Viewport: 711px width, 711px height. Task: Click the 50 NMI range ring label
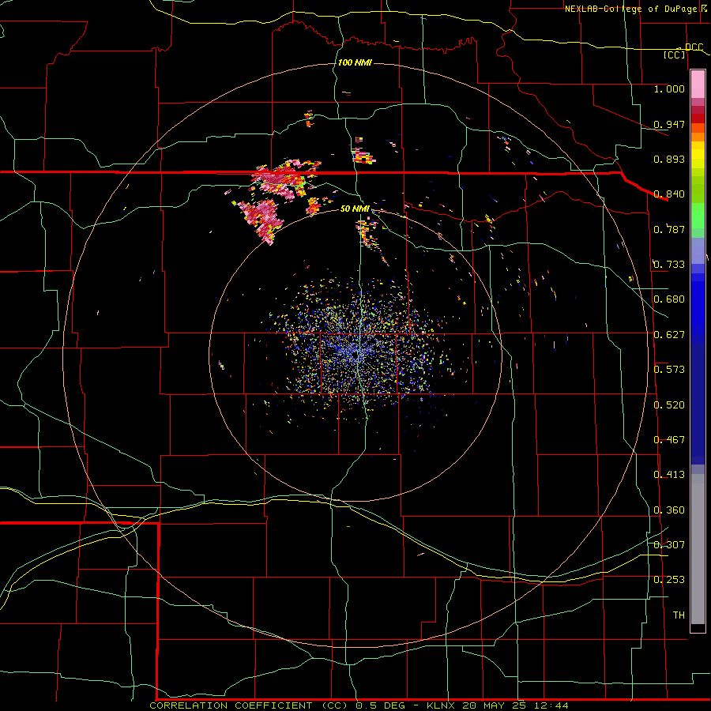(355, 209)
